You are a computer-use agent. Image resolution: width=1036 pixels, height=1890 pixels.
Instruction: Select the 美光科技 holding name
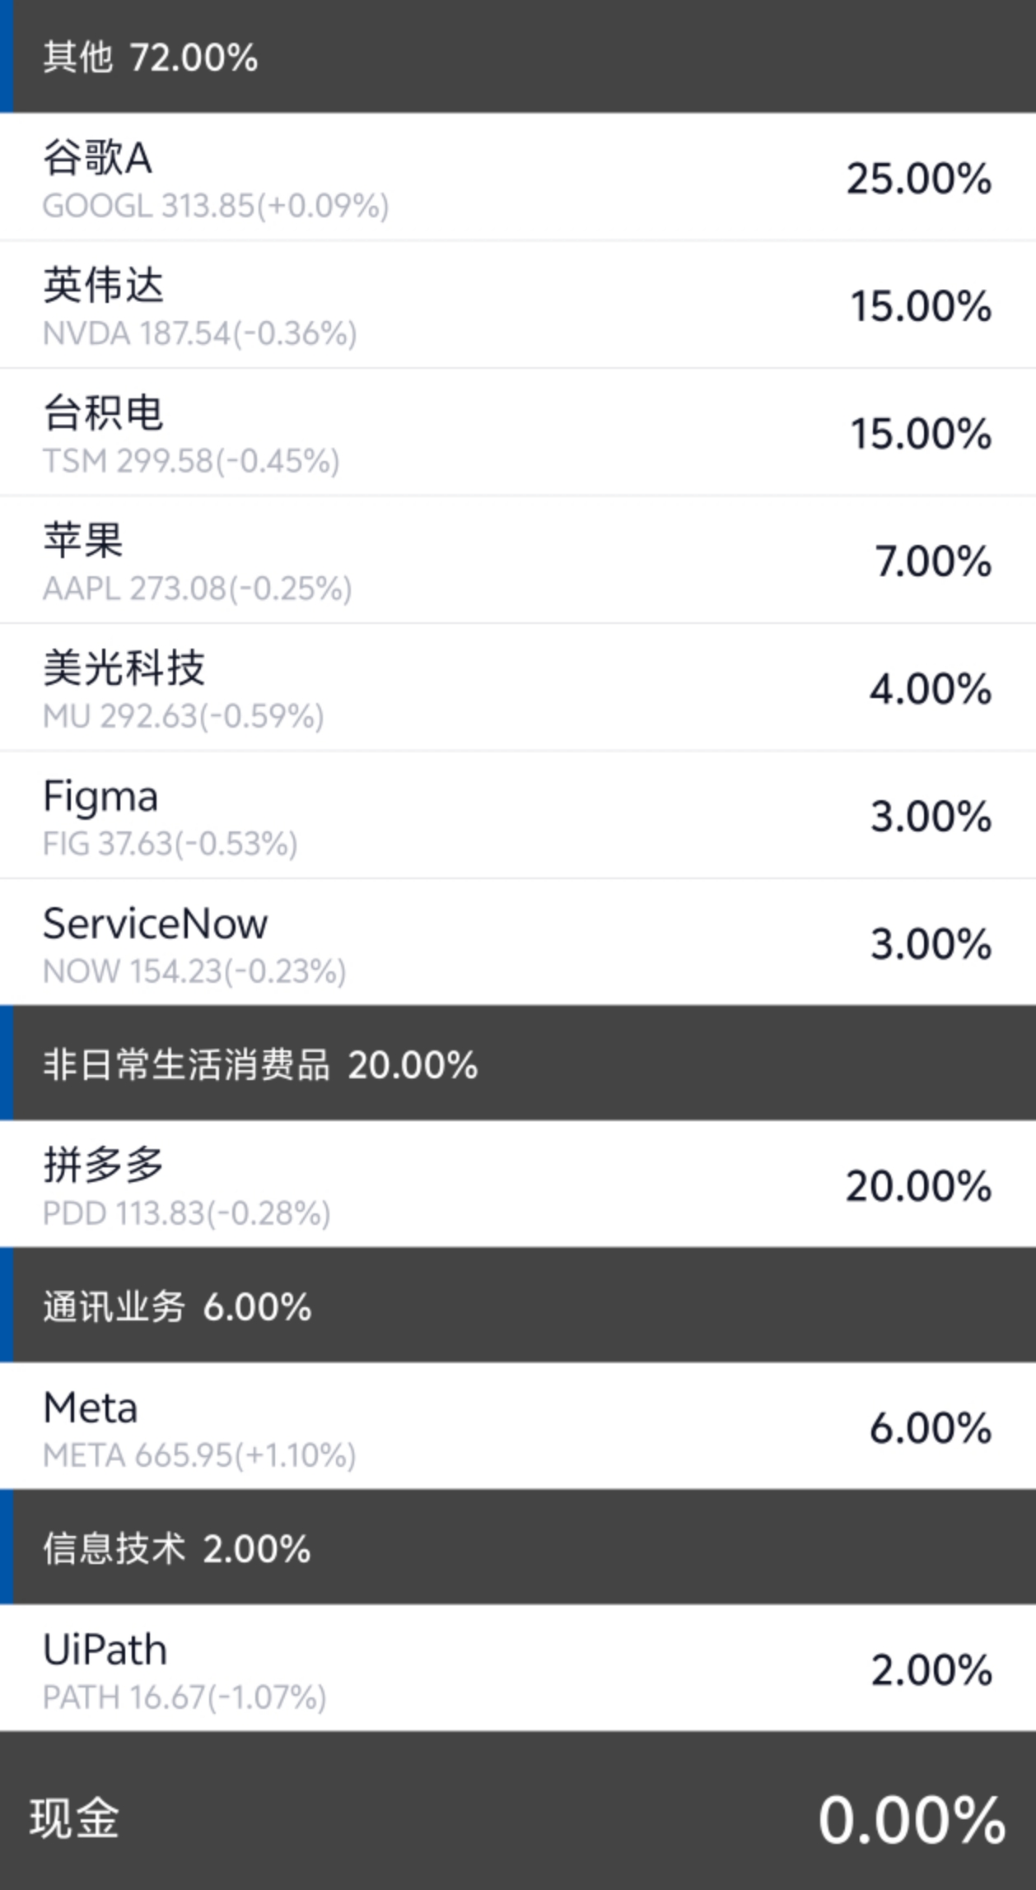pyautogui.click(x=124, y=668)
